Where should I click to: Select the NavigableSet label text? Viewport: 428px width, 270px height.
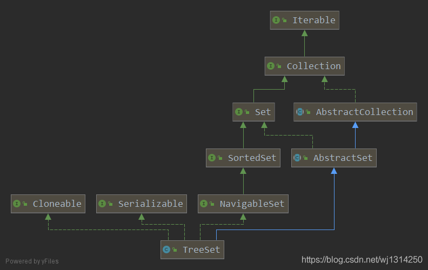(252, 204)
